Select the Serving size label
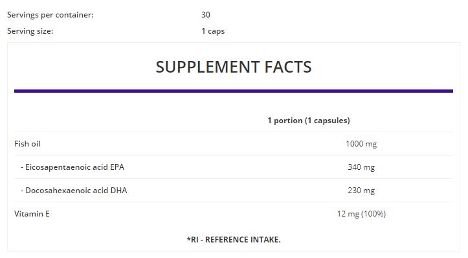 [x=30, y=31]
